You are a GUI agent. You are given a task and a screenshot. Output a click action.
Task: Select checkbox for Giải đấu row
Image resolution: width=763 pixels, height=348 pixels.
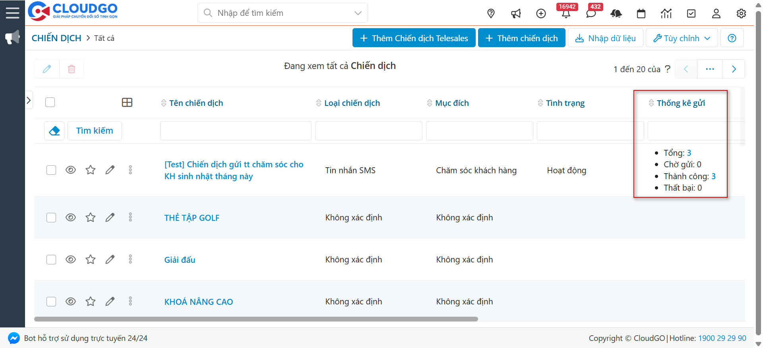coord(51,260)
